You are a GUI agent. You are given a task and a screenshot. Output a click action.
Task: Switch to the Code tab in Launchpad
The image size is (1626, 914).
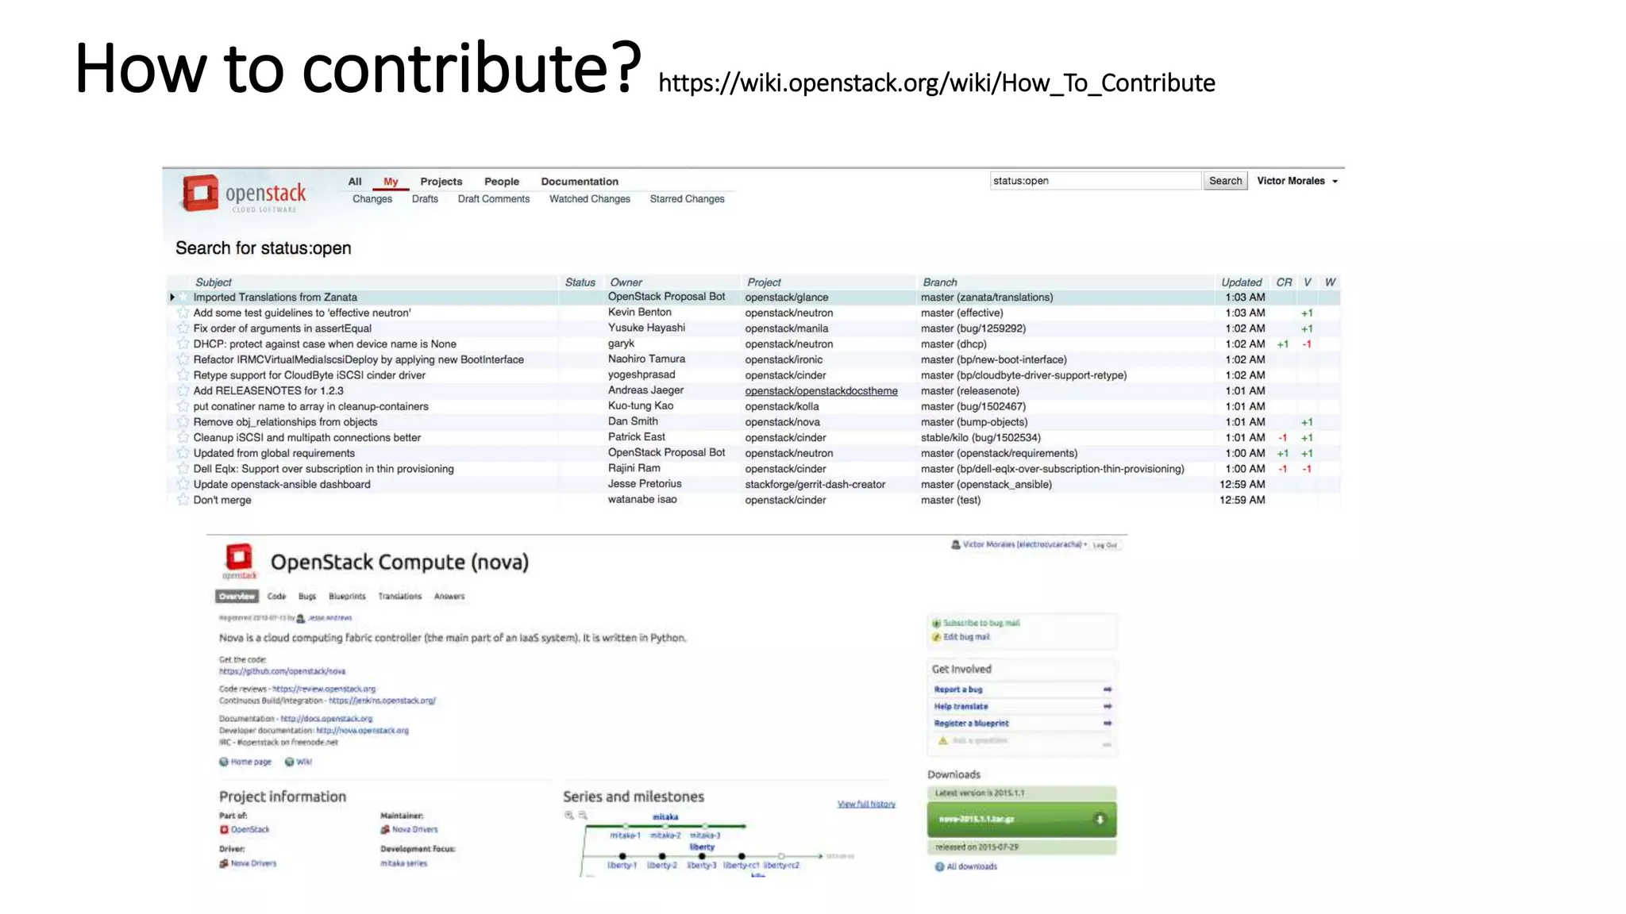(276, 596)
